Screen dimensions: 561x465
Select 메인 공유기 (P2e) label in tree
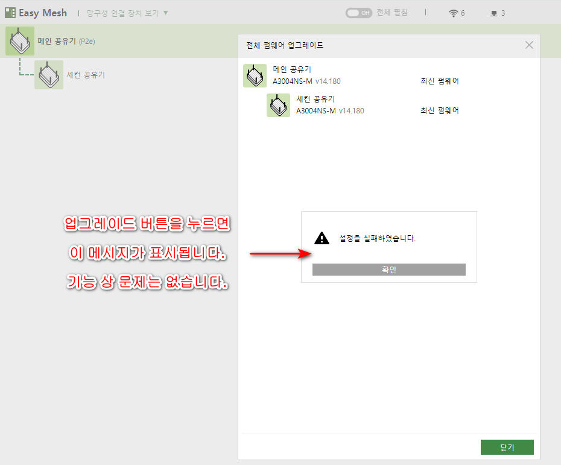pos(66,42)
